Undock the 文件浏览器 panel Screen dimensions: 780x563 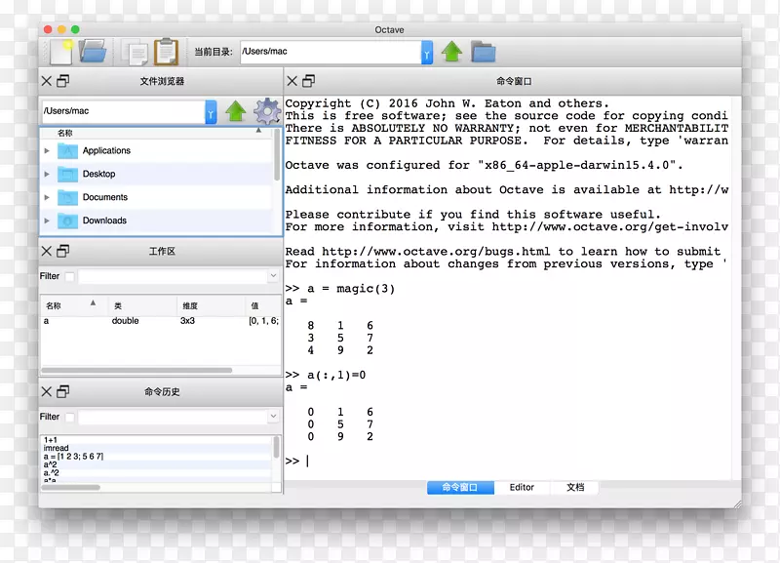tap(61, 81)
